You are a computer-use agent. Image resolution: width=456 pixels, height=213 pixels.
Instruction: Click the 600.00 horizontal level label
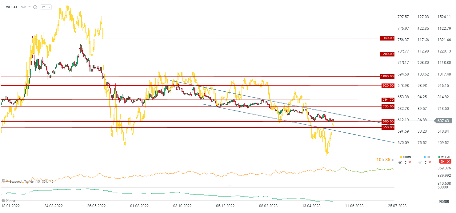pos(388,122)
